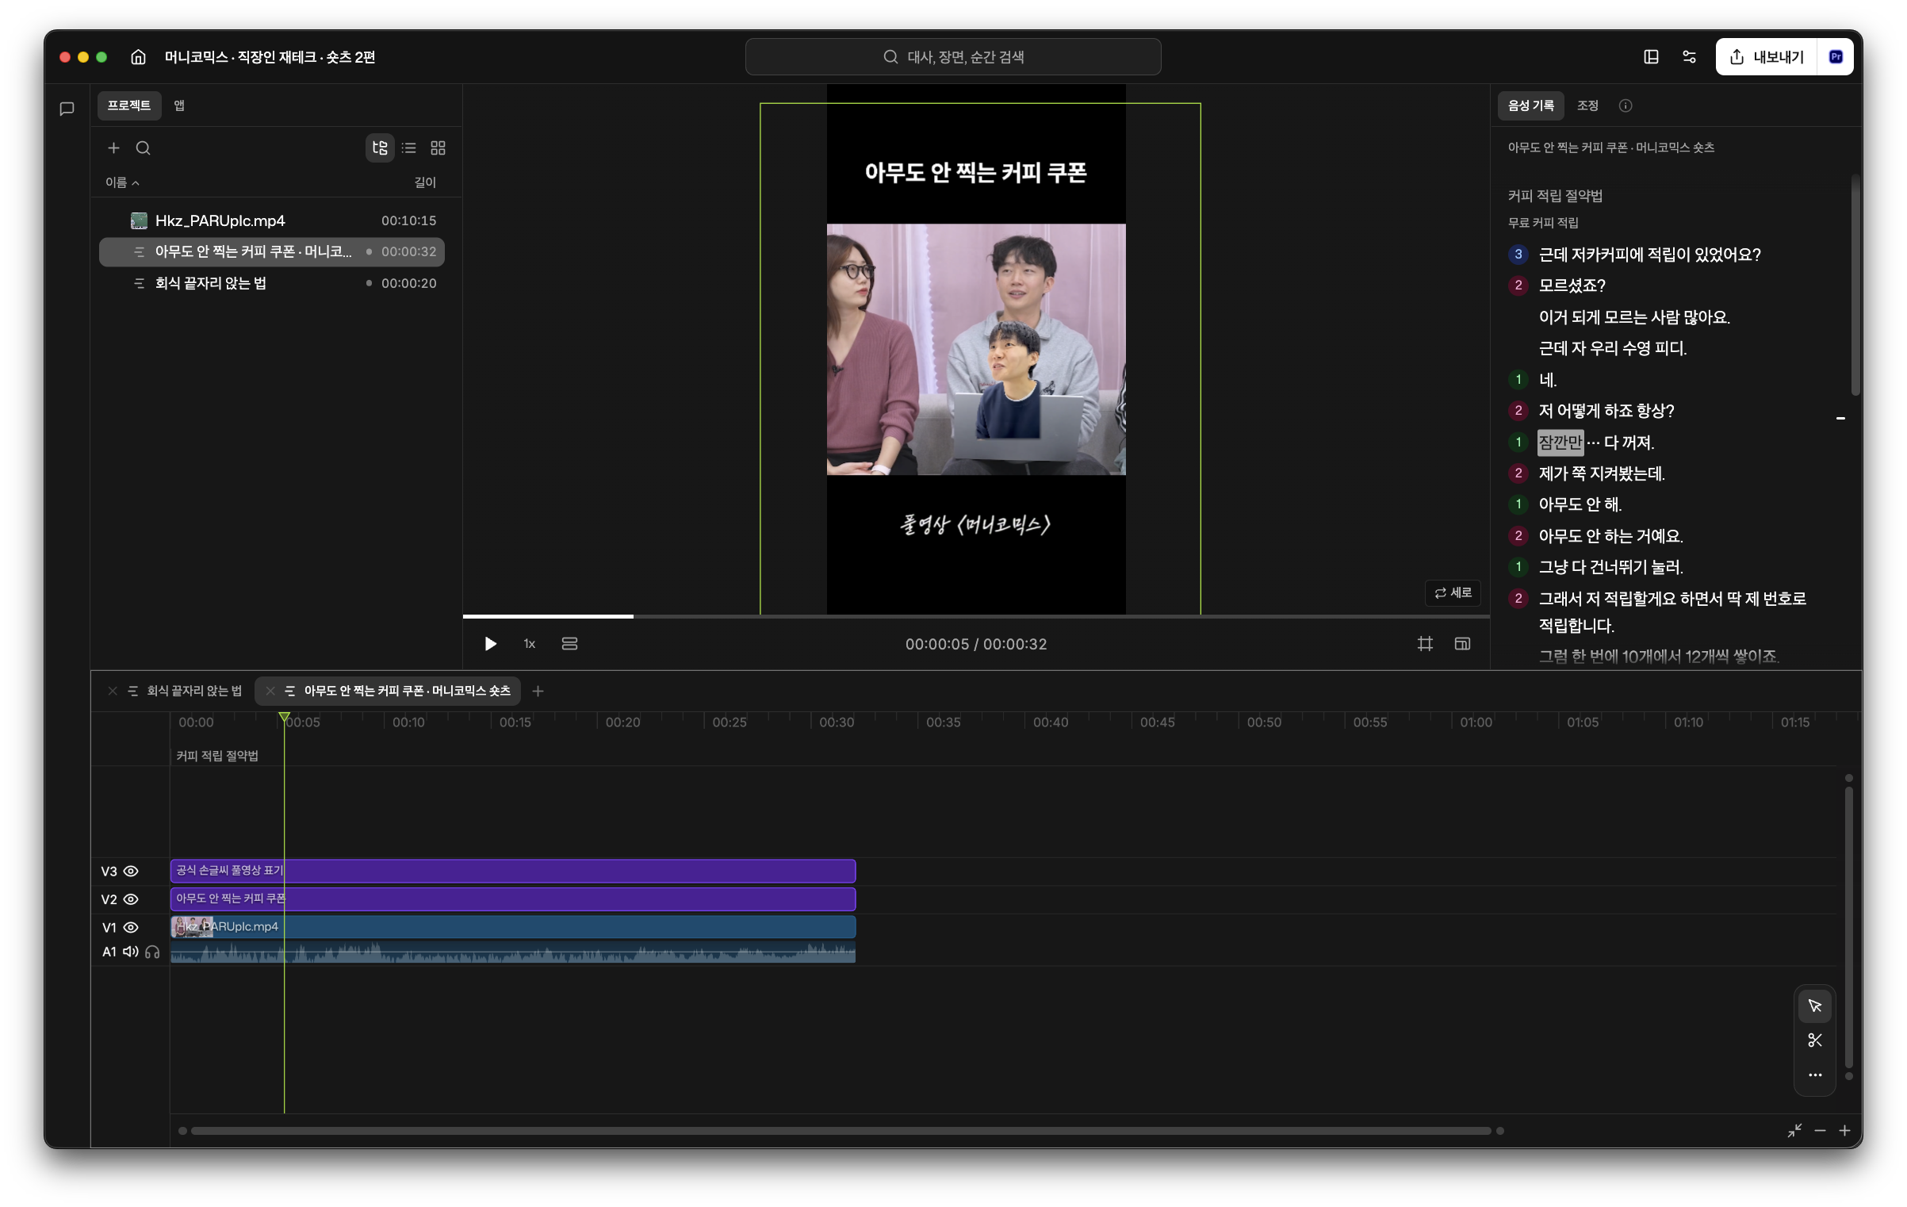The height and width of the screenshot is (1207, 1907).
Task: Open preview layout icon below preview
Action: (x=1462, y=644)
